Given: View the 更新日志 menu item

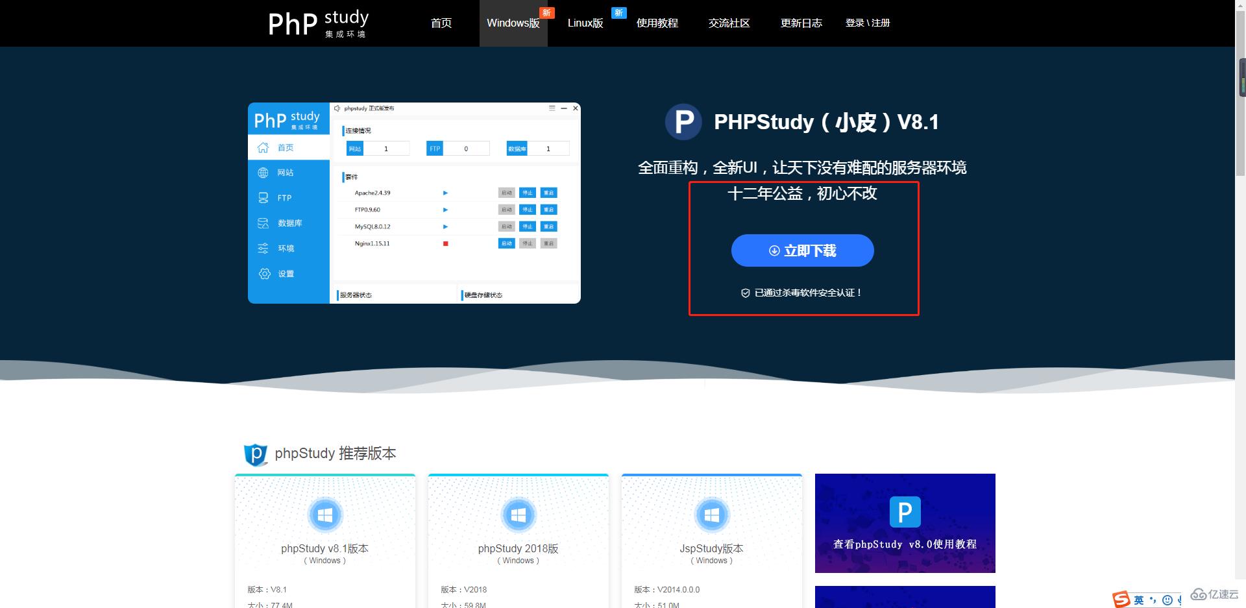Looking at the screenshot, I should 801,23.
